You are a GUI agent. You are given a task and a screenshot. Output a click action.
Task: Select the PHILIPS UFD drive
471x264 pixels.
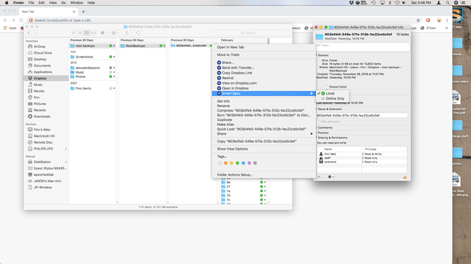tap(43, 148)
